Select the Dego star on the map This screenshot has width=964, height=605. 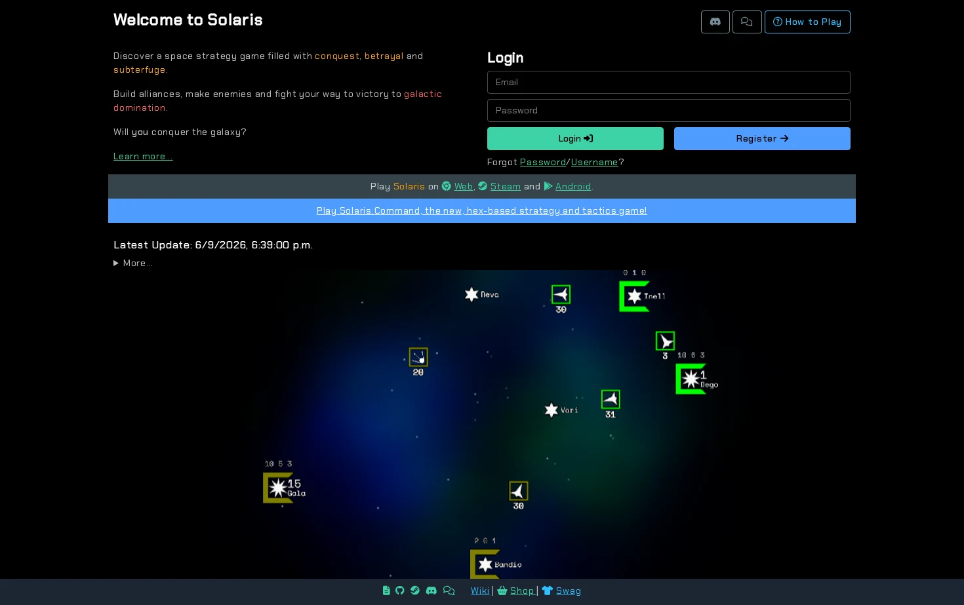click(x=691, y=379)
